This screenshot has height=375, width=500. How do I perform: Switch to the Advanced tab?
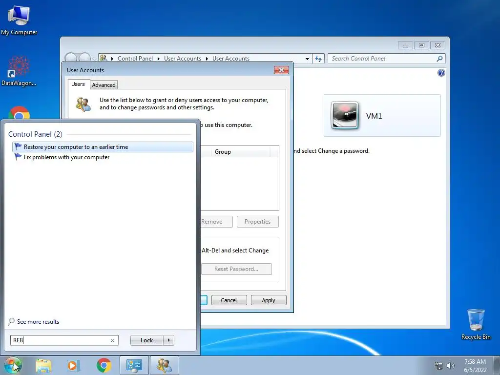[104, 85]
